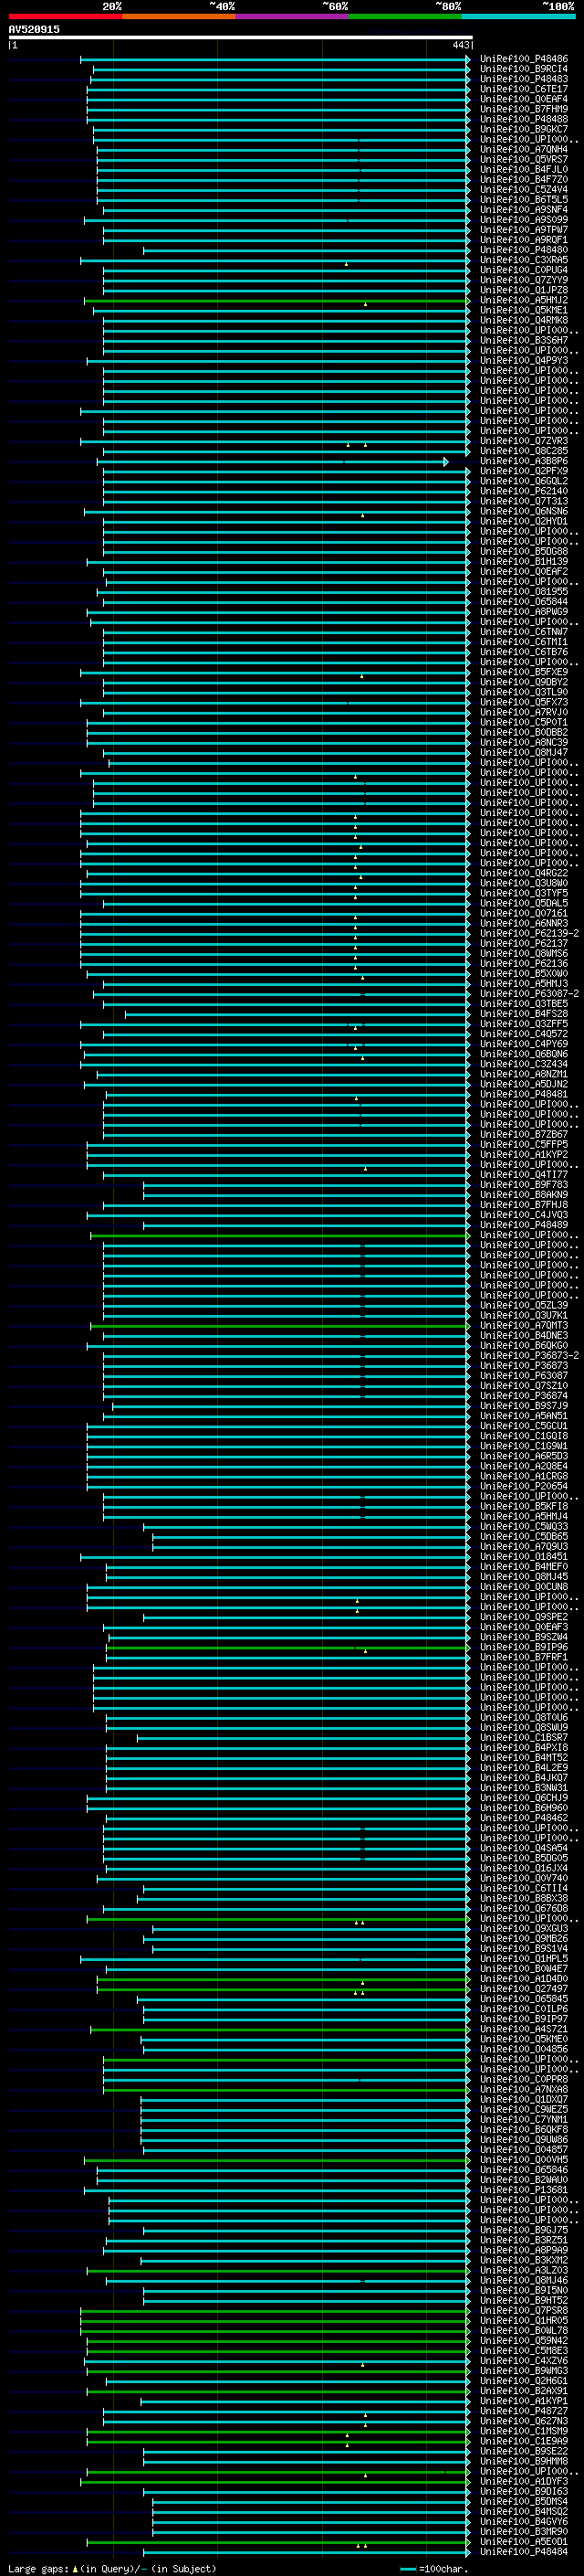584x2576 pixels.
Task: Click the orange ~40% identity legend segment
Action: 179,16
